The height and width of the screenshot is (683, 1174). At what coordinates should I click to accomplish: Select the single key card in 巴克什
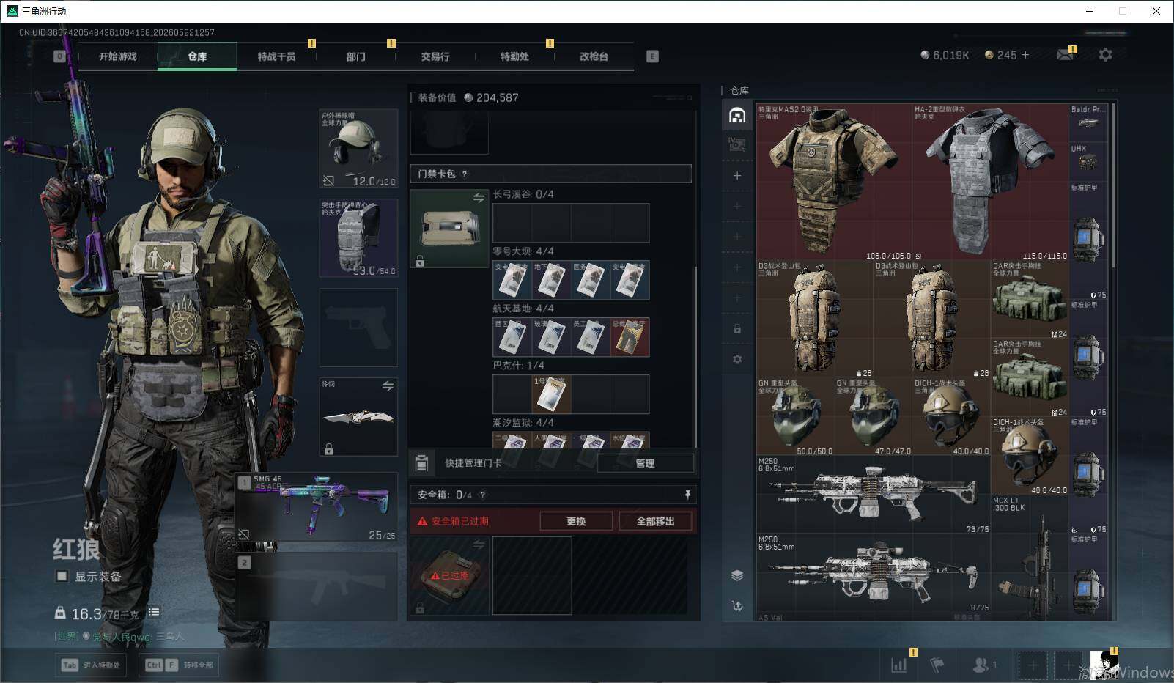click(551, 394)
